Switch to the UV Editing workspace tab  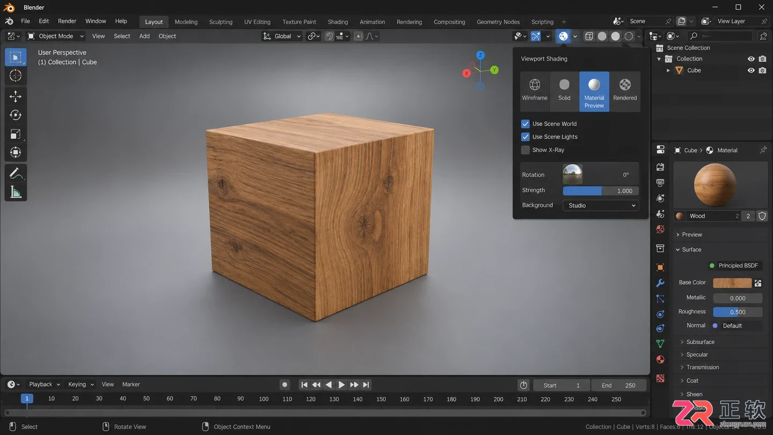[257, 22]
